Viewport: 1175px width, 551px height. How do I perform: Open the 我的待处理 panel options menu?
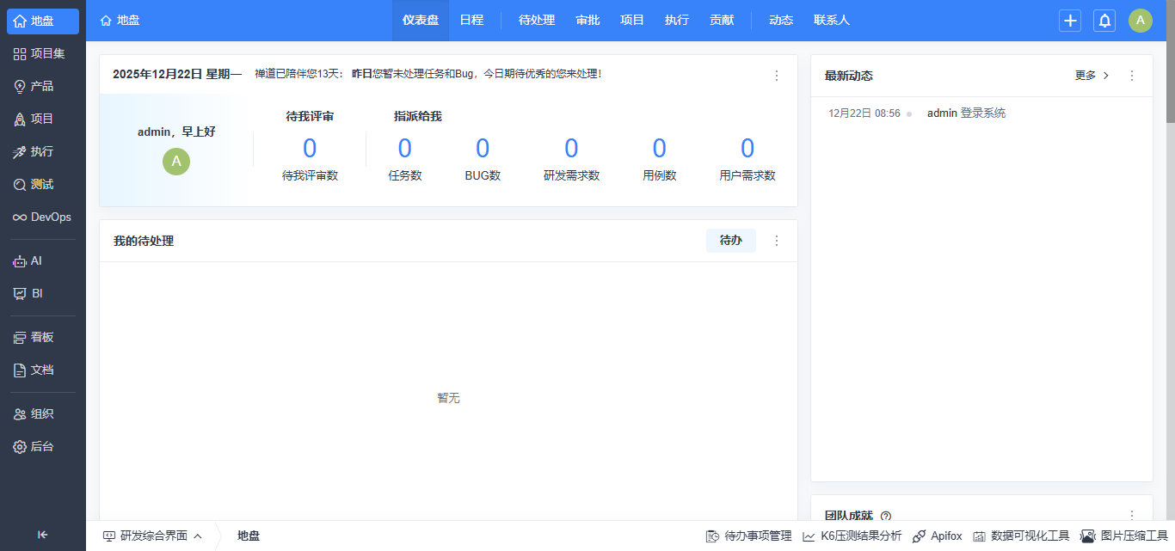click(x=777, y=241)
